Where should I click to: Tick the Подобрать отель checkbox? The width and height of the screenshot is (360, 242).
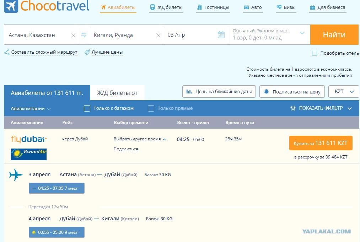pyautogui.click(x=315, y=53)
